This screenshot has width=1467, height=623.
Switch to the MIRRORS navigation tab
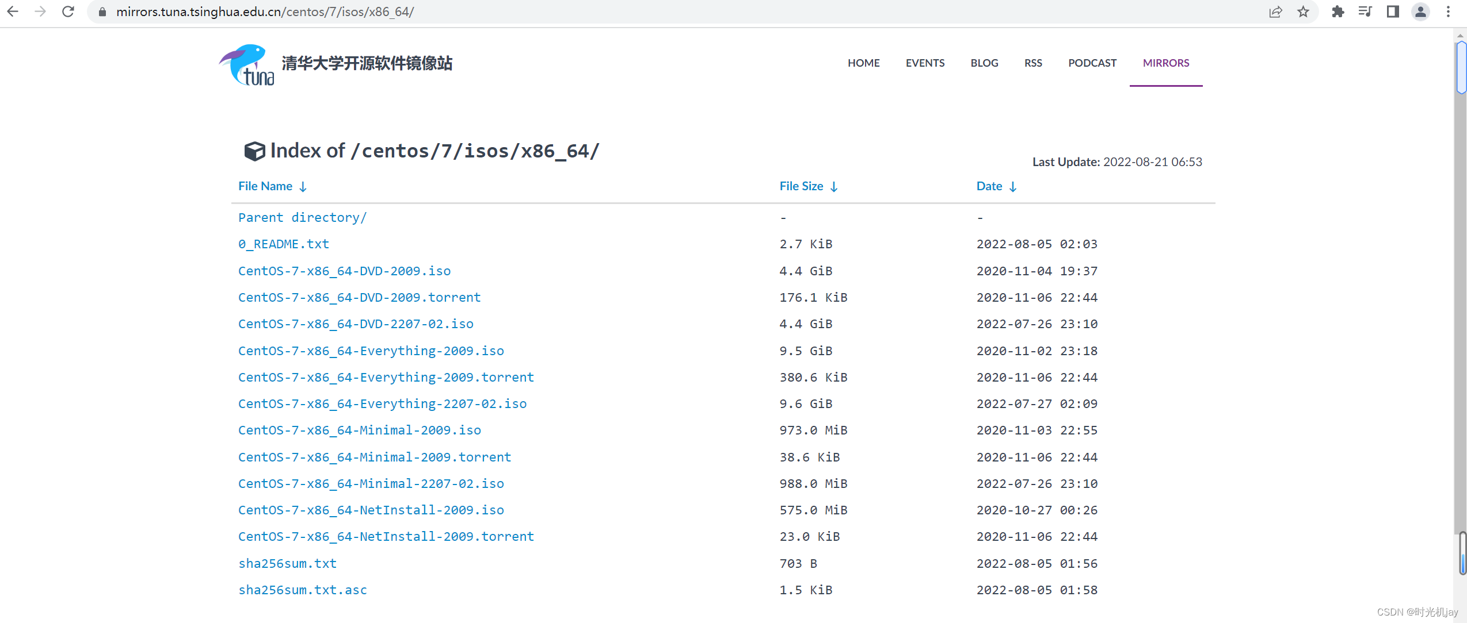pyautogui.click(x=1165, y=63)
